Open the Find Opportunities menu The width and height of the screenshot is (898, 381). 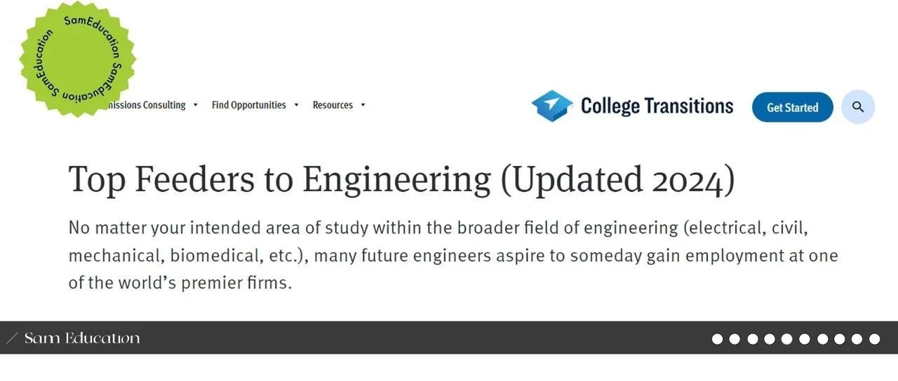tap(249, 105)
